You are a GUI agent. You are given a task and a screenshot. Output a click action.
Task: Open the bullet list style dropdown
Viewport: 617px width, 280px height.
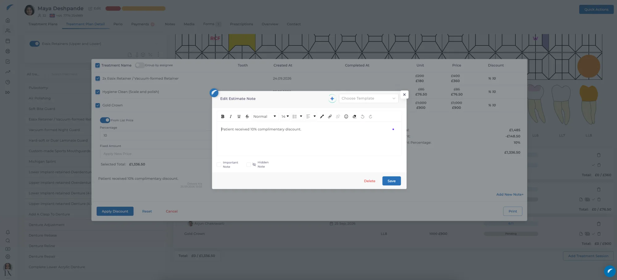click(297, 116)
